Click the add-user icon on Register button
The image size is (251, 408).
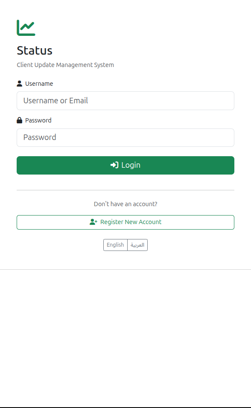pyautogui.click(x=93, y=222)
